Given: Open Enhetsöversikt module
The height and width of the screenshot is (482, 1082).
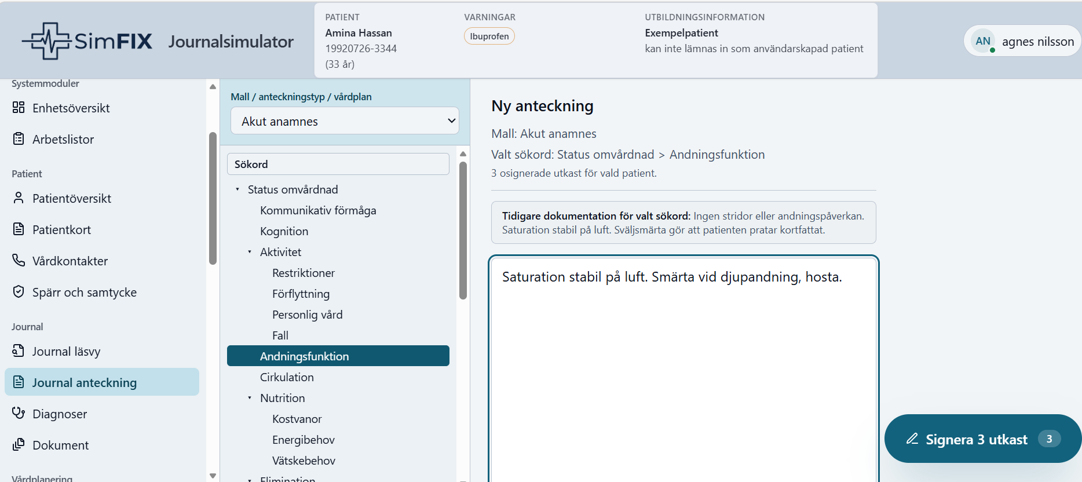Looking at the screenshot, I should coord(102,108).
